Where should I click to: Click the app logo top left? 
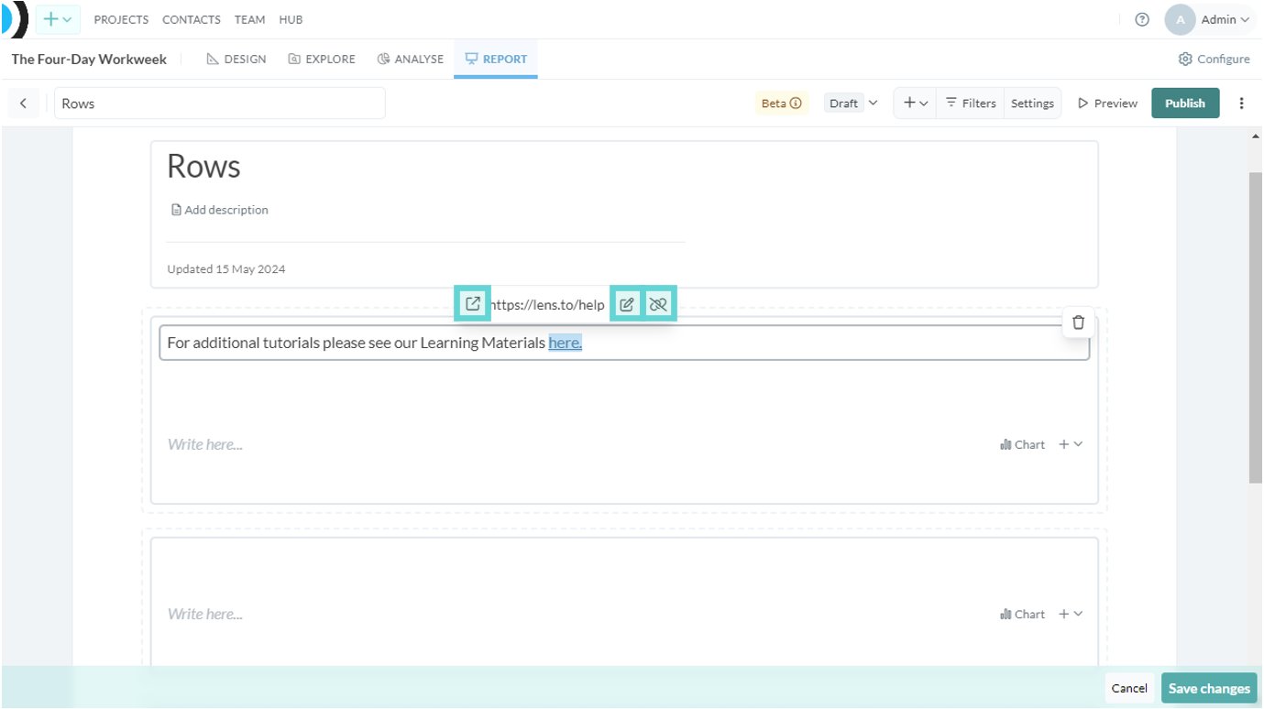(15, 19)
